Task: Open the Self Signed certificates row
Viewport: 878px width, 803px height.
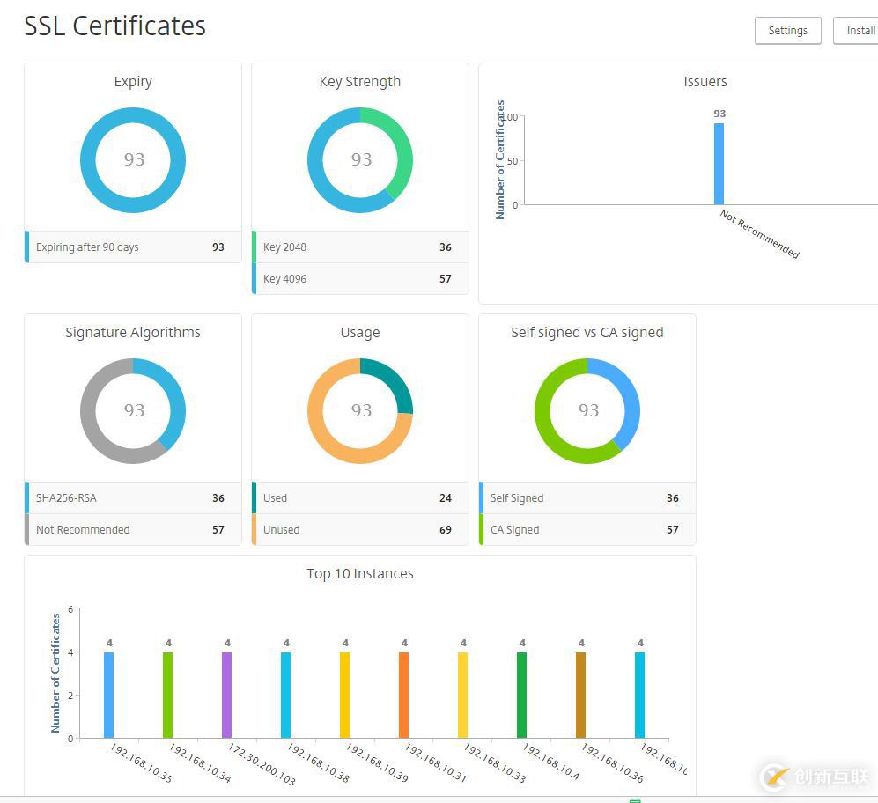Action: pos(587,498)
